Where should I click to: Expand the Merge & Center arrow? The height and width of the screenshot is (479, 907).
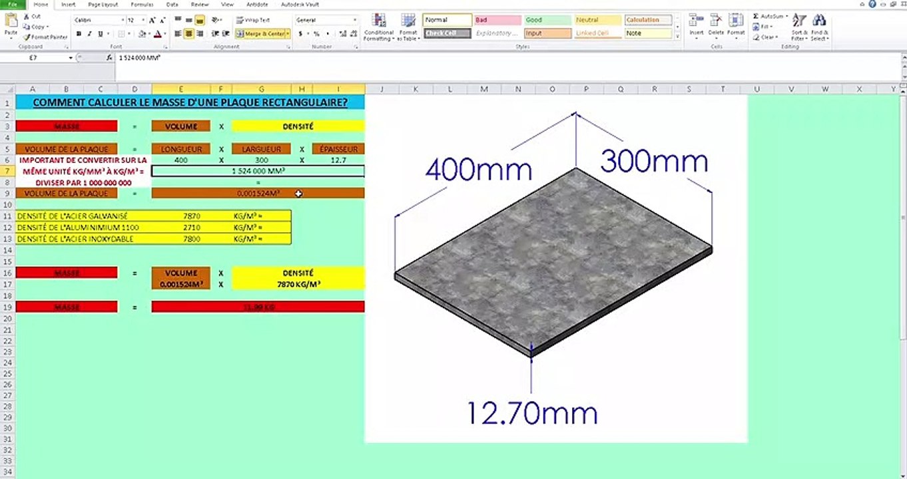point(288,33)
